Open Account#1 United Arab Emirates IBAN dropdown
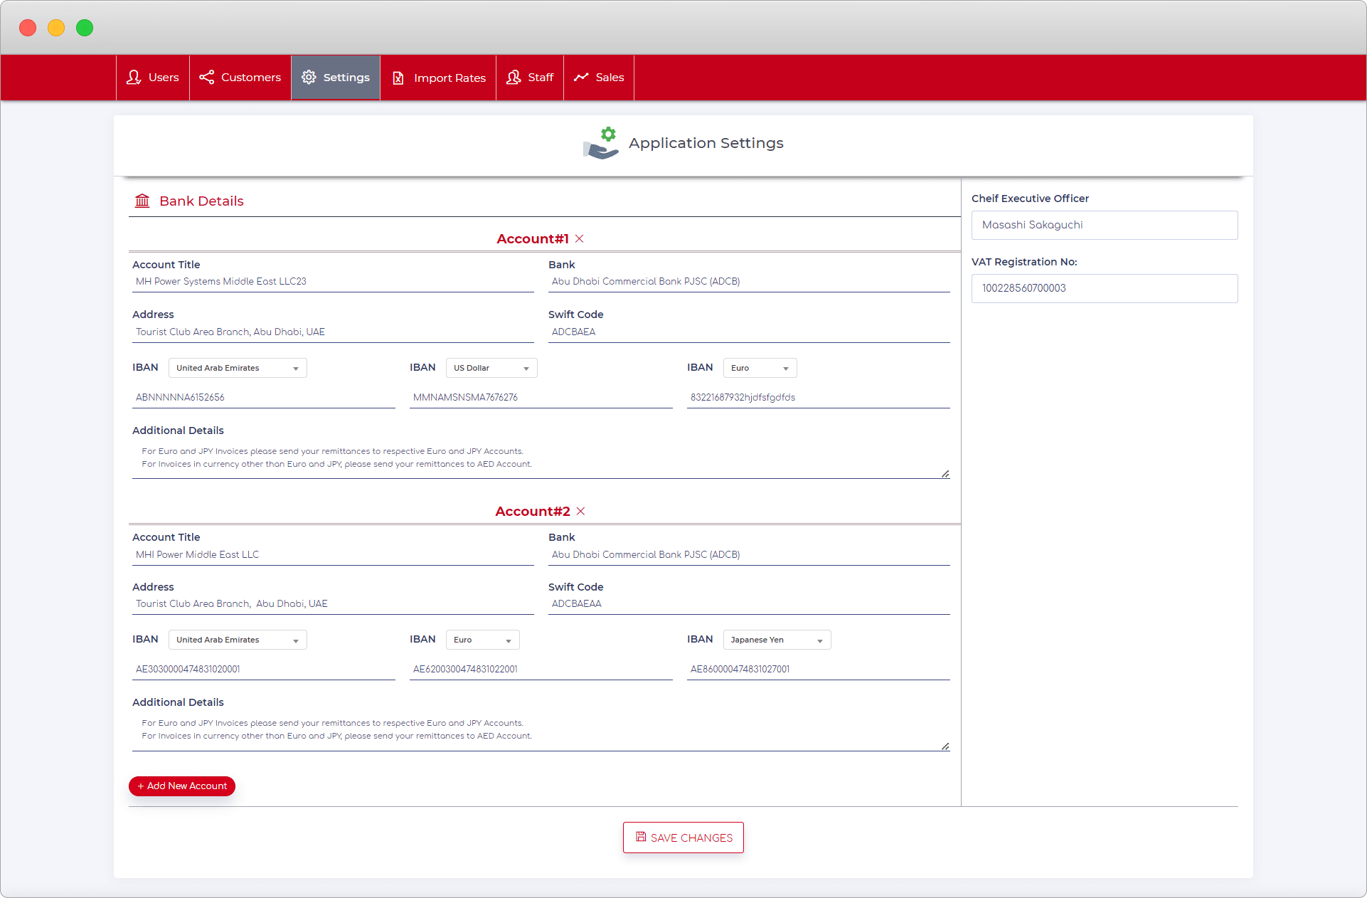Screen dimensions: 1367x898 pyautogui.click(x=238, y=368)
